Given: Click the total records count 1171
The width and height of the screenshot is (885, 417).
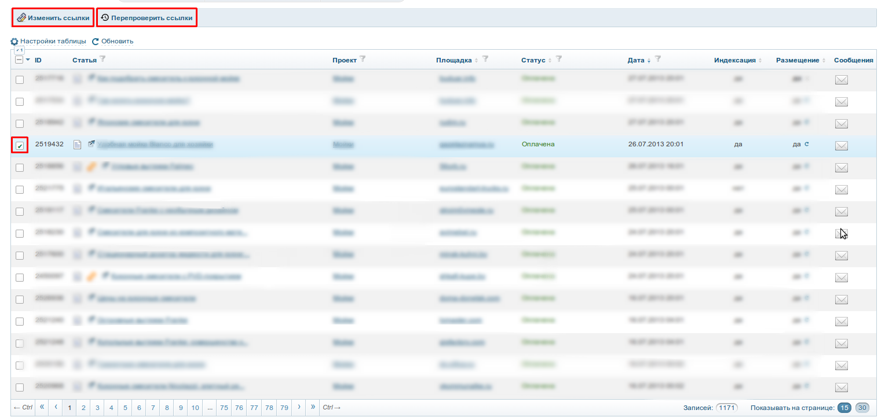Looking at the screenshot, I should click(x=726, y=408).
